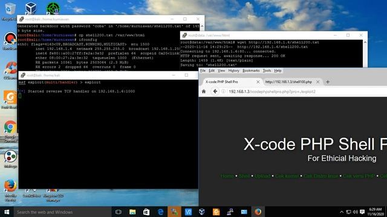Open the V2 VNC Viewer taskbar icon

(188, 212)
